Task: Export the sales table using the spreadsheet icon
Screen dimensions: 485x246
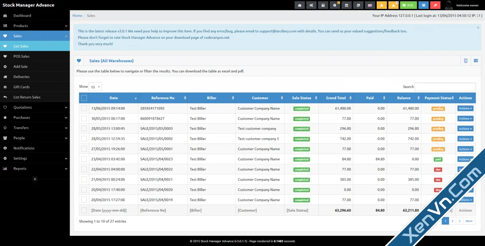Action: coord(466,60)
